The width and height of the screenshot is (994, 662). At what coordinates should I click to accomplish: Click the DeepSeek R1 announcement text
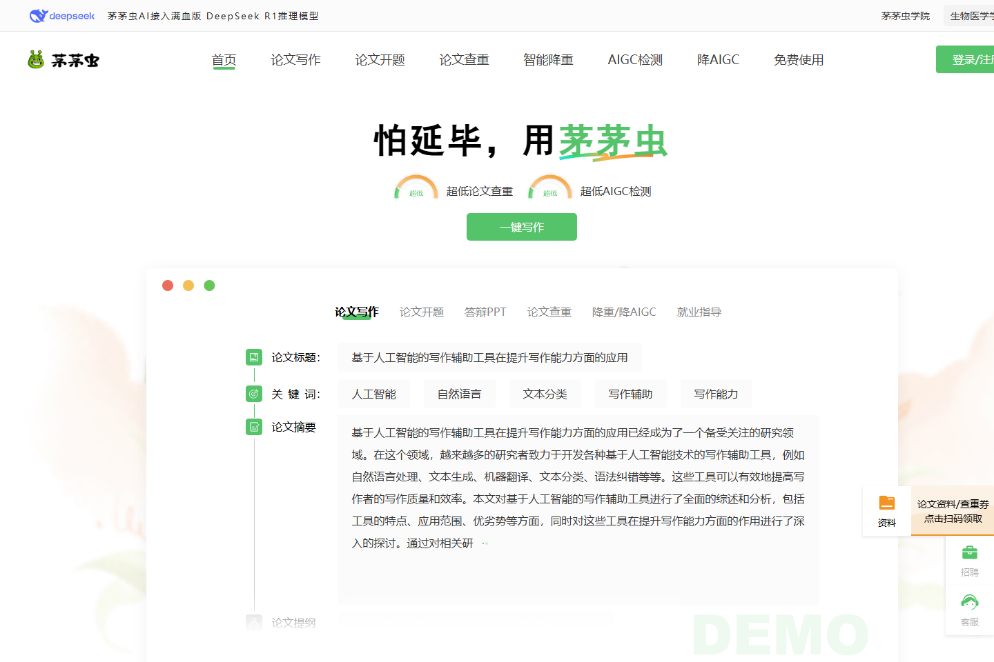tap(213, 16)
